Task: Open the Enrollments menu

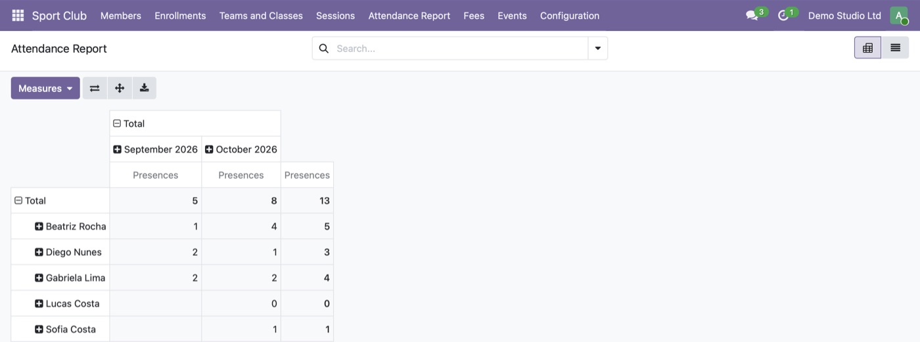Action: pyautogui.click(x=180, y=15)
